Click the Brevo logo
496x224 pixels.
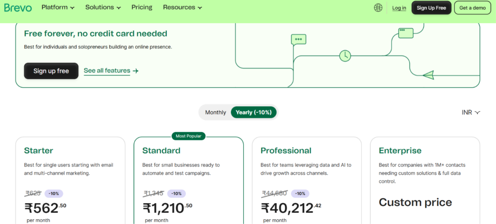tap(18, 8)
